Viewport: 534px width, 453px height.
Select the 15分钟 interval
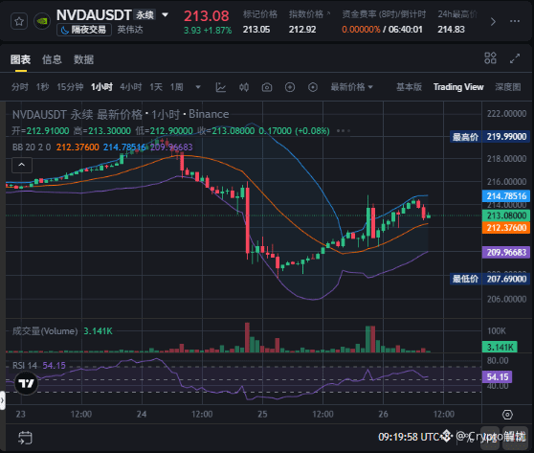pyautogui.click(x=70, y=87)
